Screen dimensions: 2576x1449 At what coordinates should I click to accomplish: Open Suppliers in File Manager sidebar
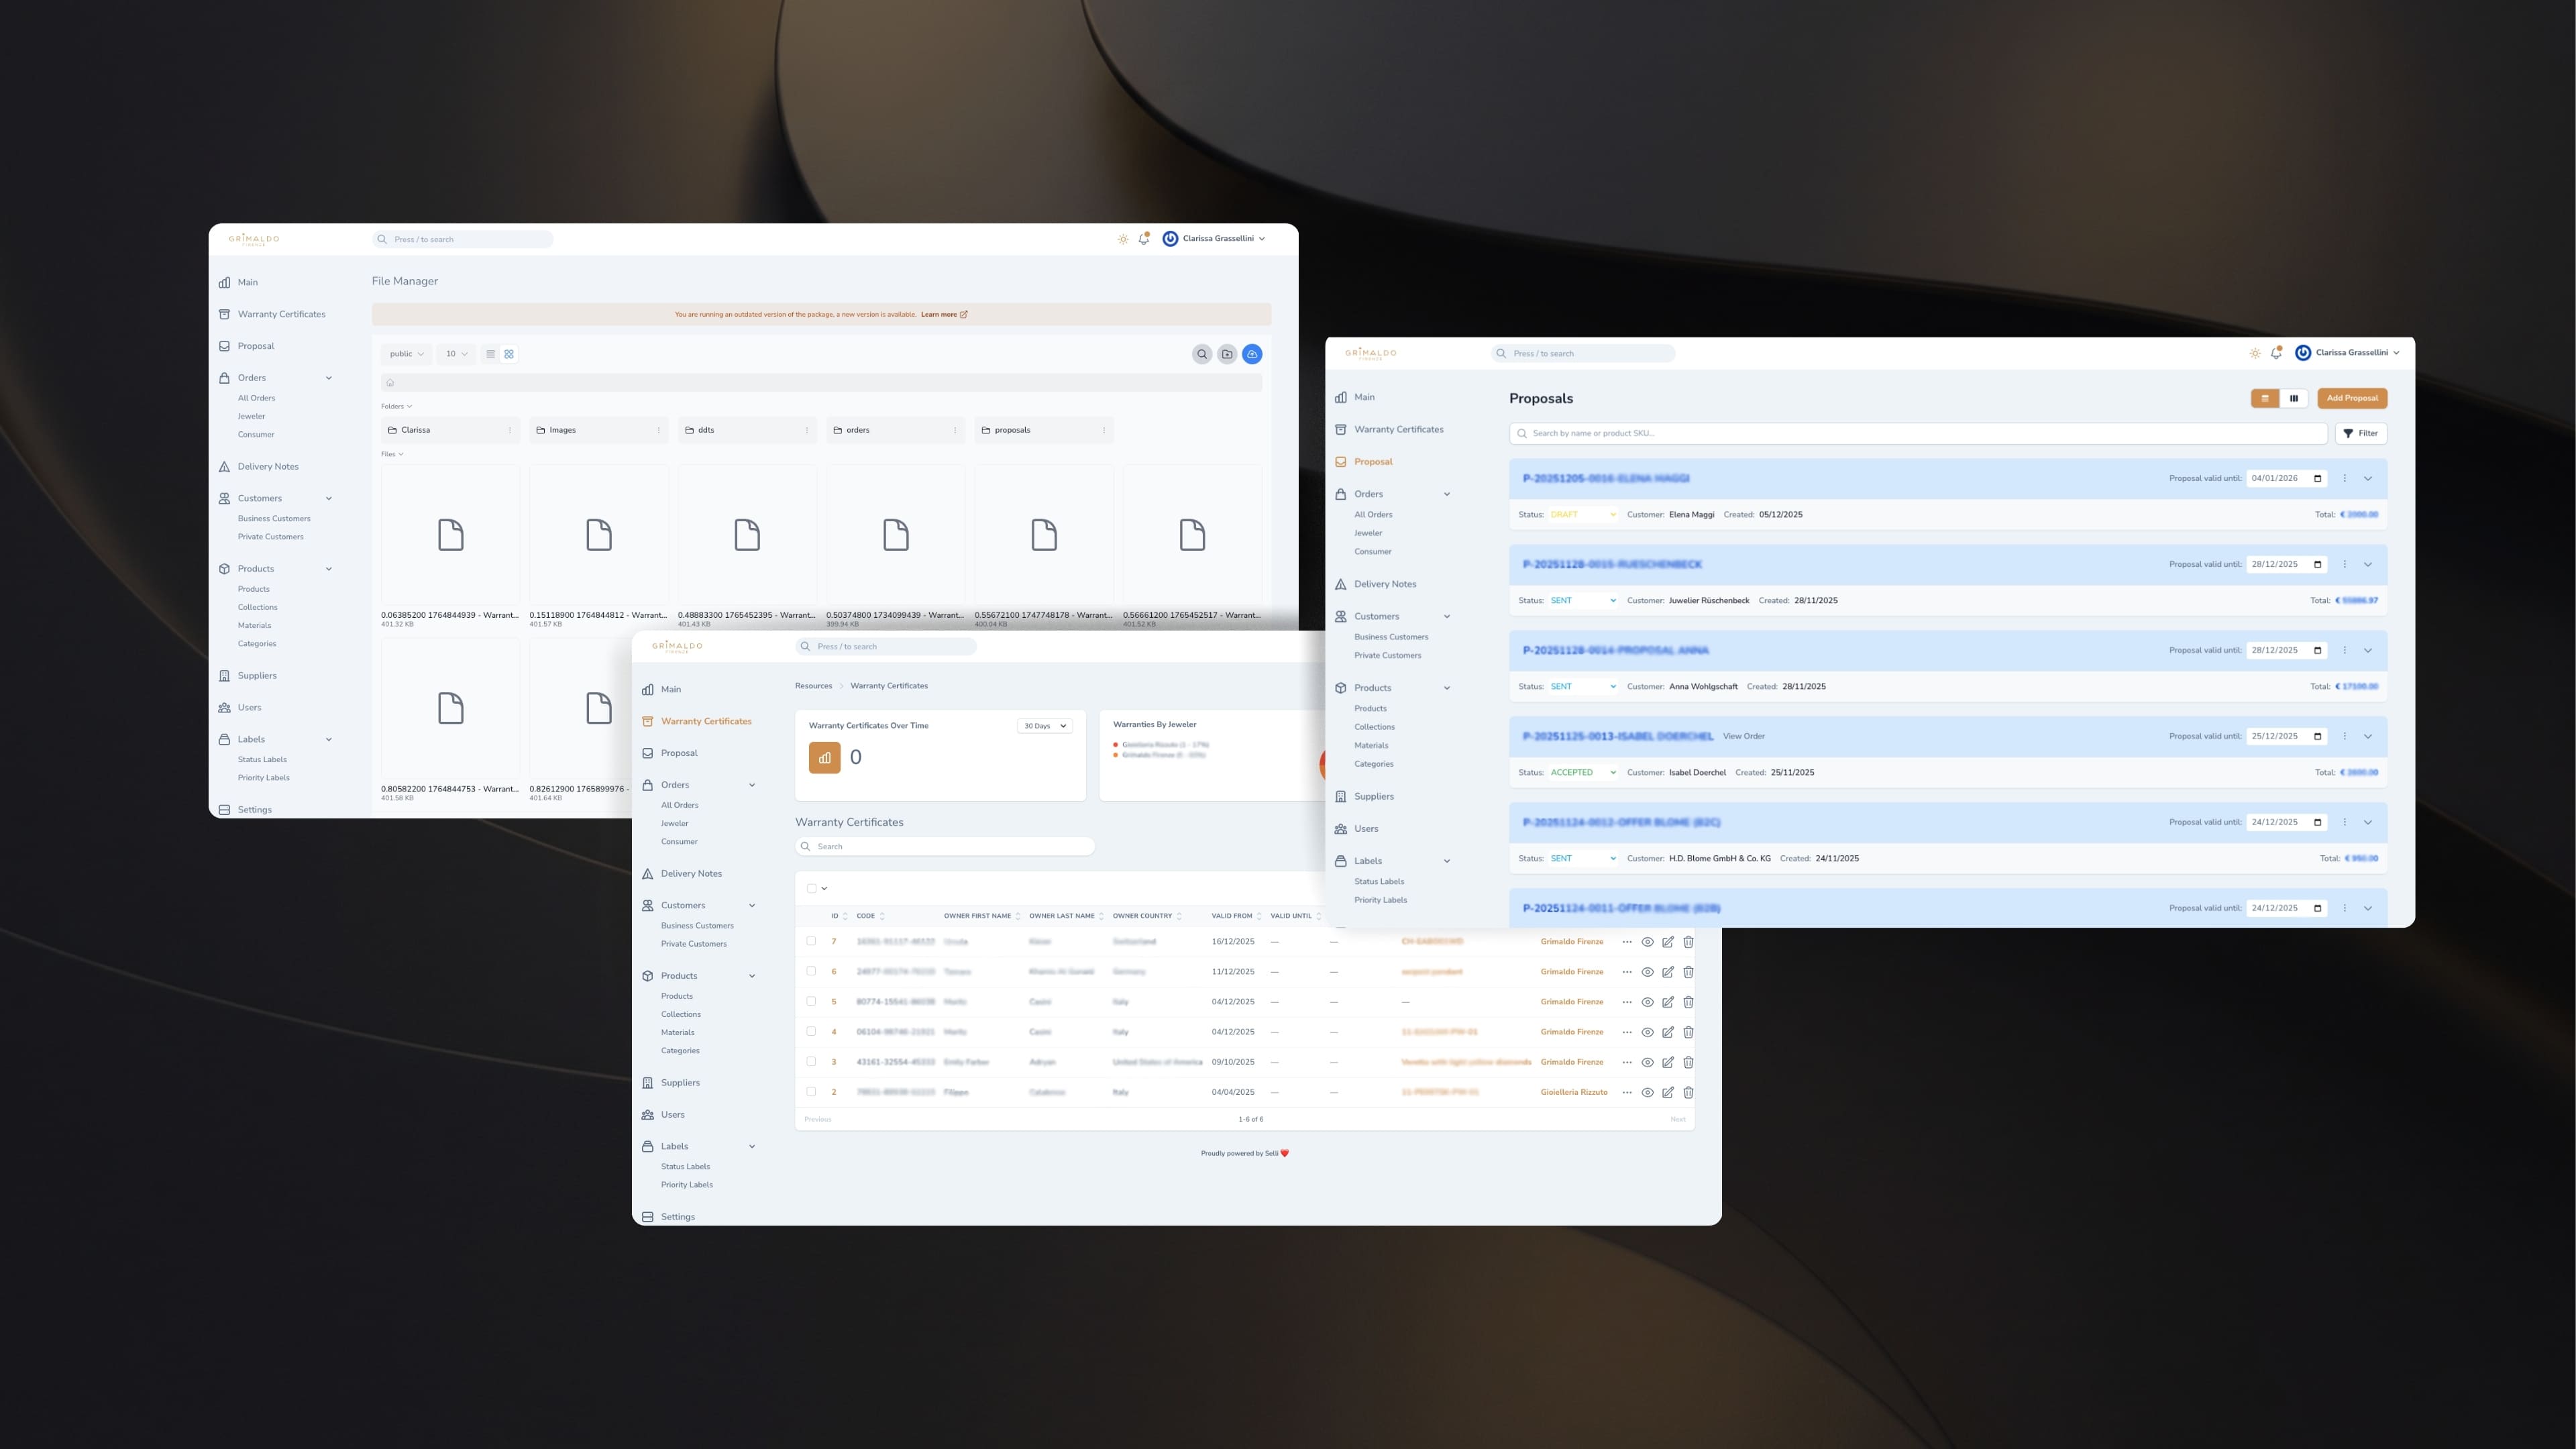click(257, 676)
